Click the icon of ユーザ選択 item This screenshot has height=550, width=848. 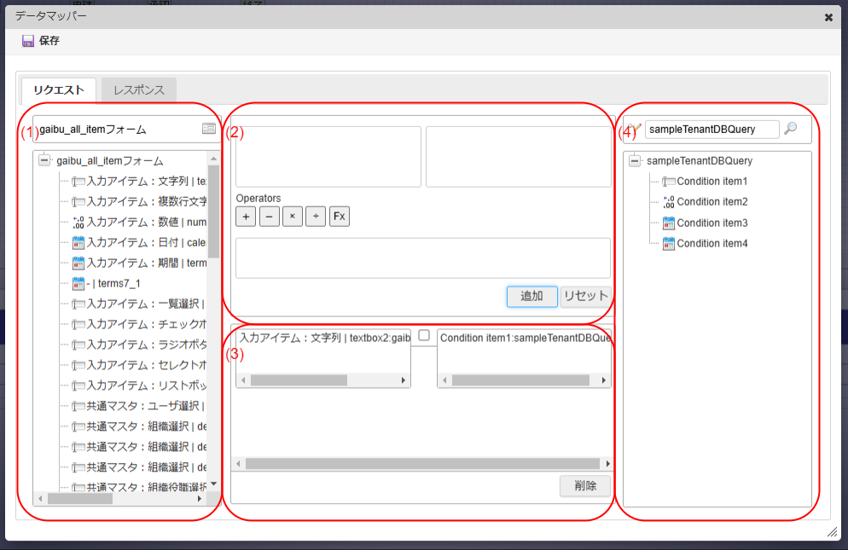coord(78,406)
